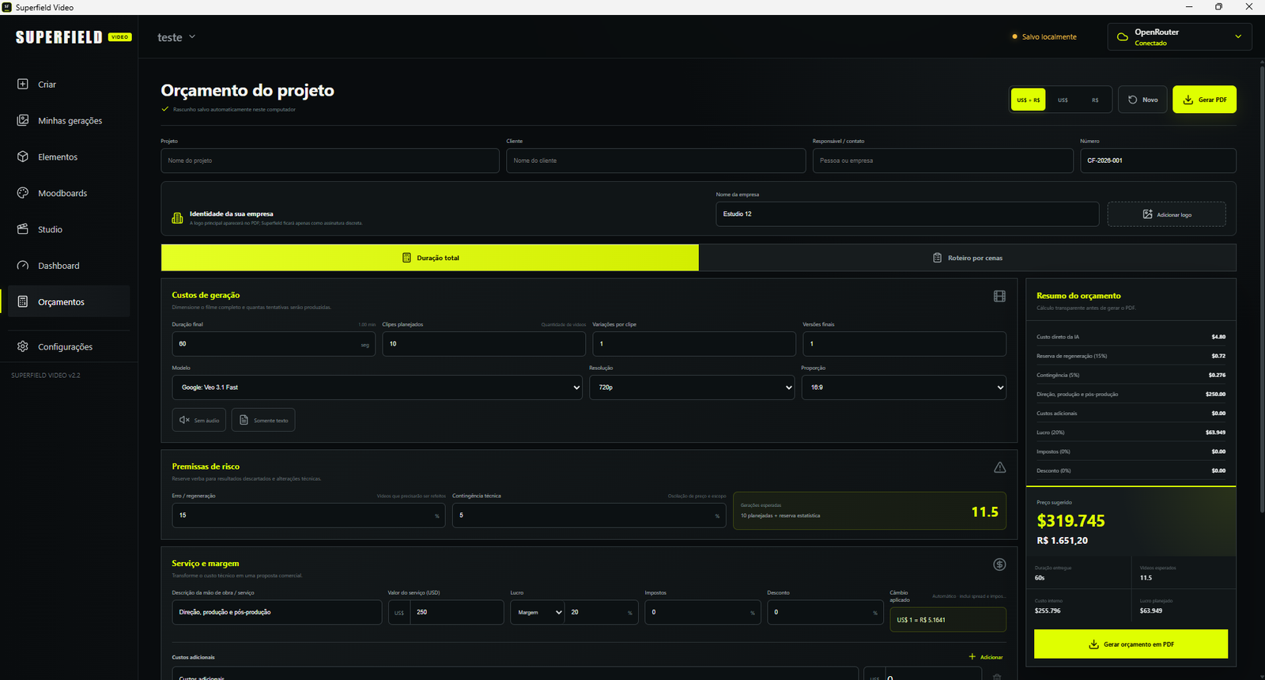Open the Studio clapperboard icon
Image resolution: width=1265 pixels, height=680 pixels.
[x=23, y=229]
